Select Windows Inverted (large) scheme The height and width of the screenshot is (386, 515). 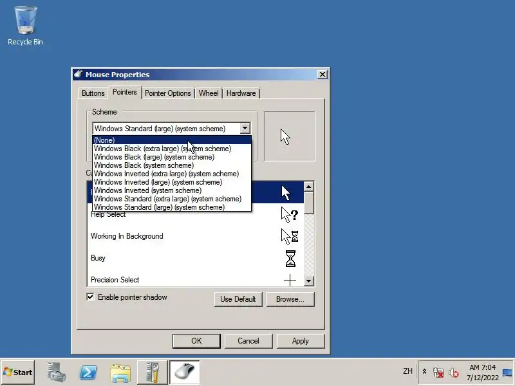click(x=172, y=182)
